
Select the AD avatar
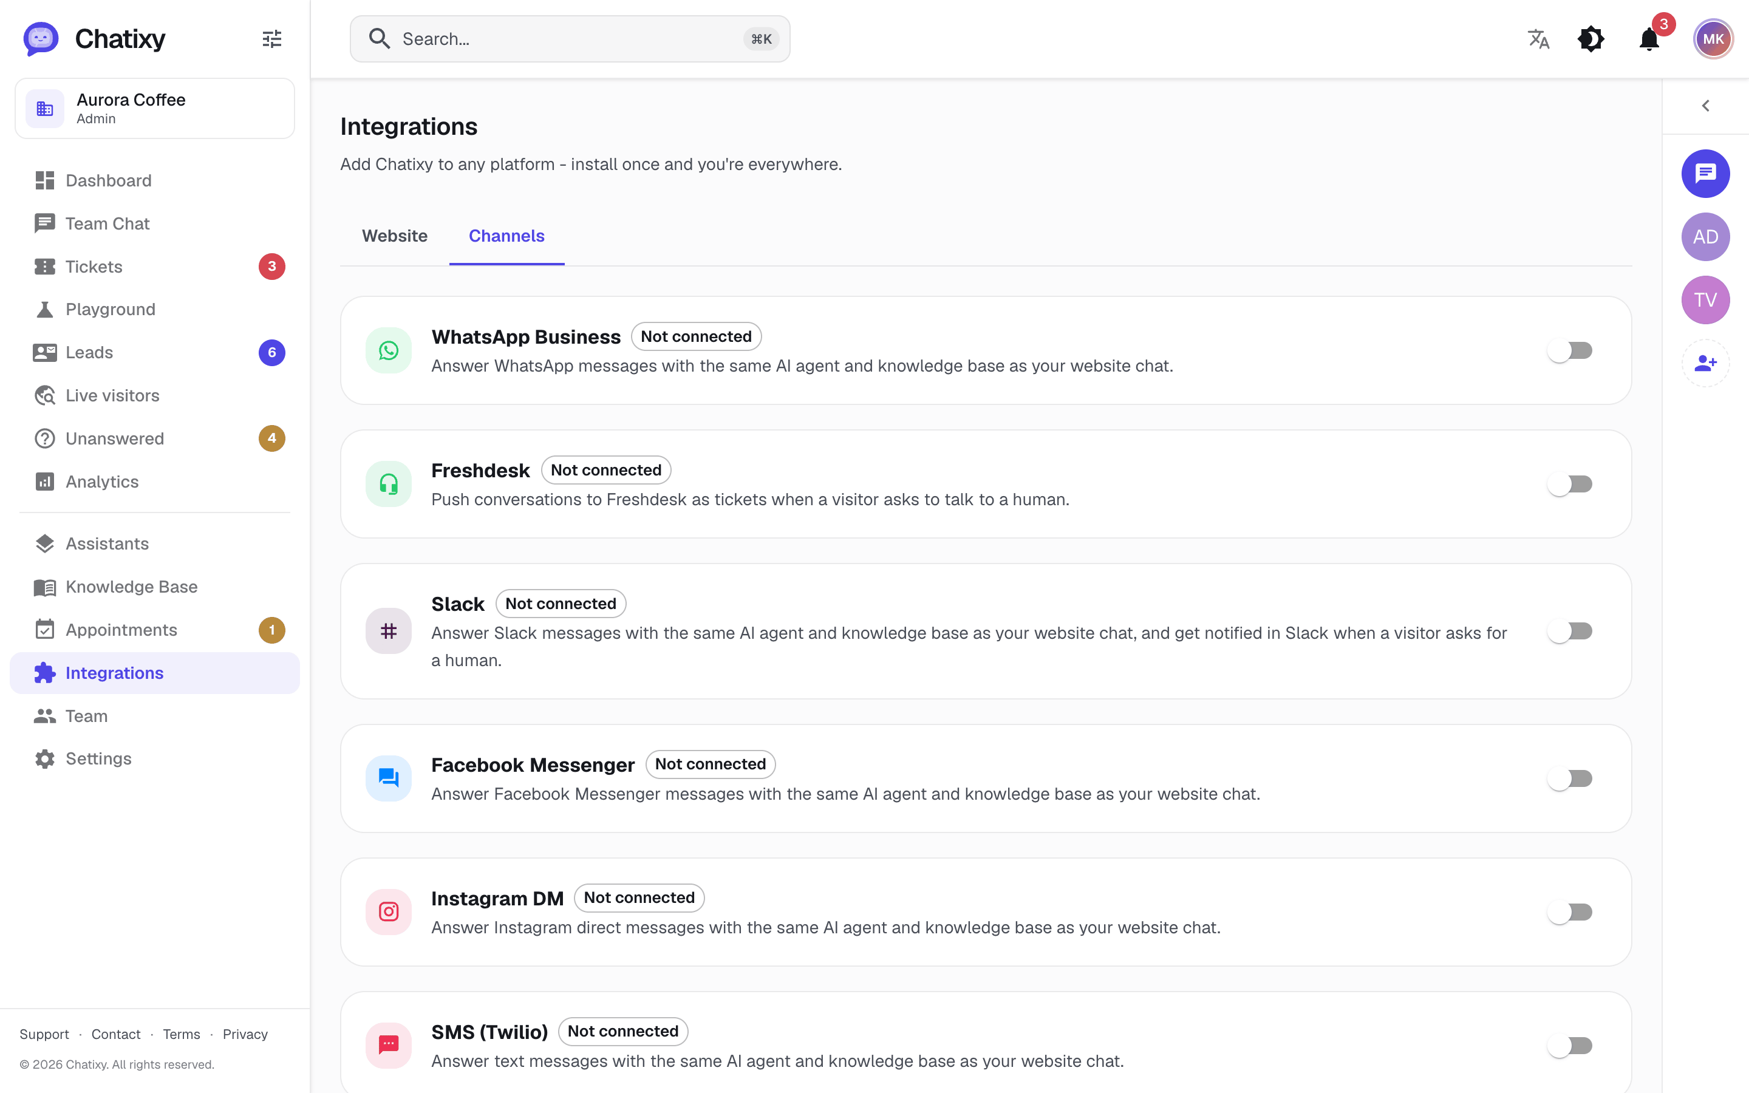coord(1706,237)
